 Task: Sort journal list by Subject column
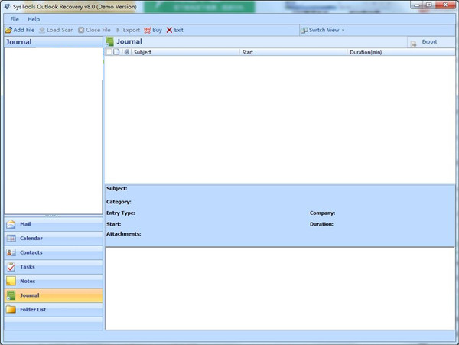[184, 52]
